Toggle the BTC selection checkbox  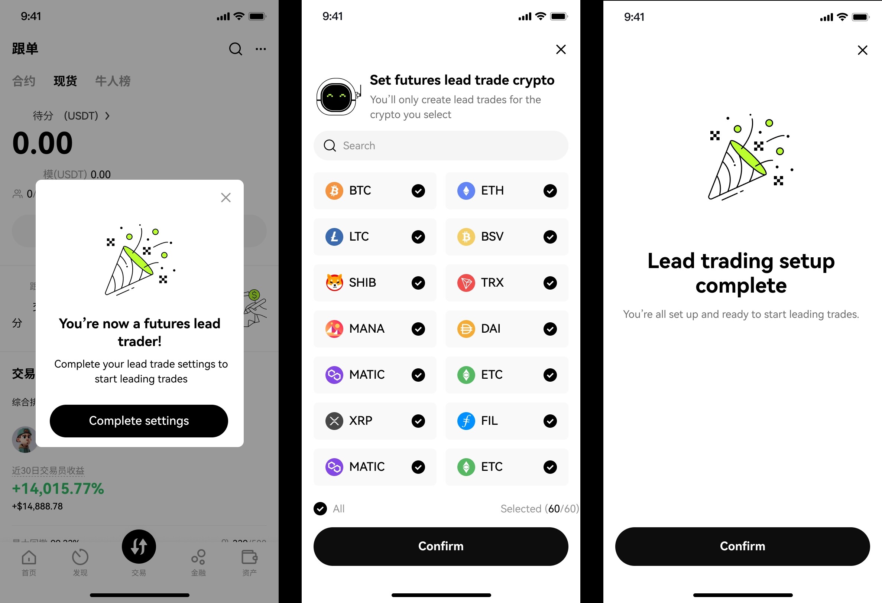click(x=419, y=190)
